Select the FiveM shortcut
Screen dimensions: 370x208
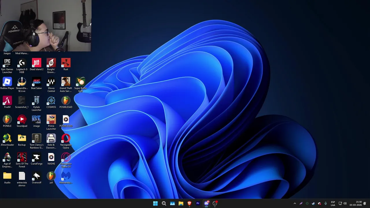click(x=7, y=102)
